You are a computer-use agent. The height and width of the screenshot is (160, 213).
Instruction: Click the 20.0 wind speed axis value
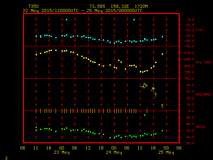point(190,98)
